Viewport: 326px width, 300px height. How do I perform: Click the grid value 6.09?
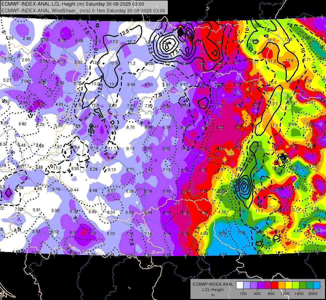166,127
